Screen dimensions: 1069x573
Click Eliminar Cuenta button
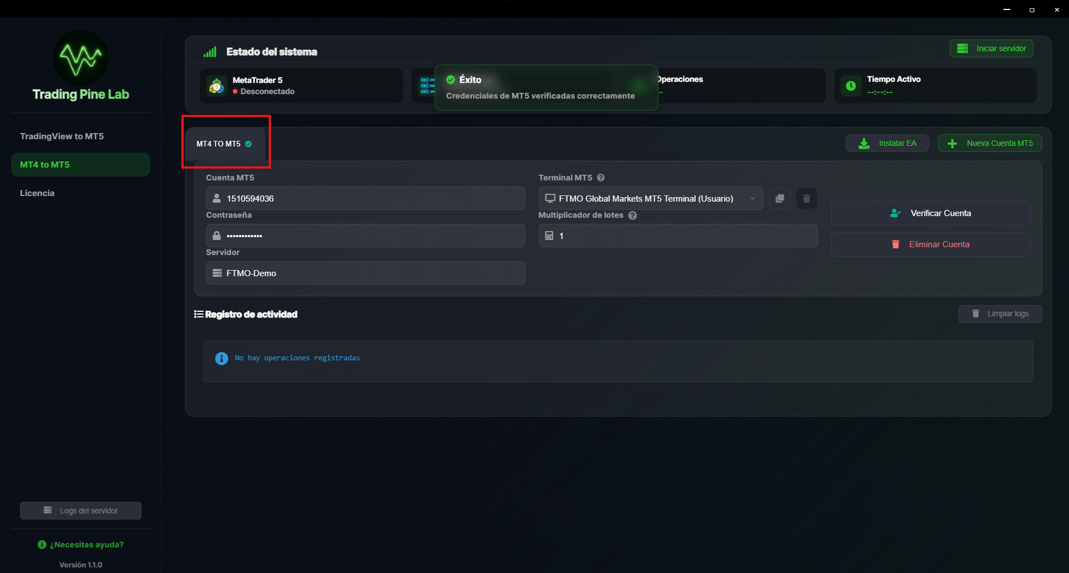tap(931, 244)
